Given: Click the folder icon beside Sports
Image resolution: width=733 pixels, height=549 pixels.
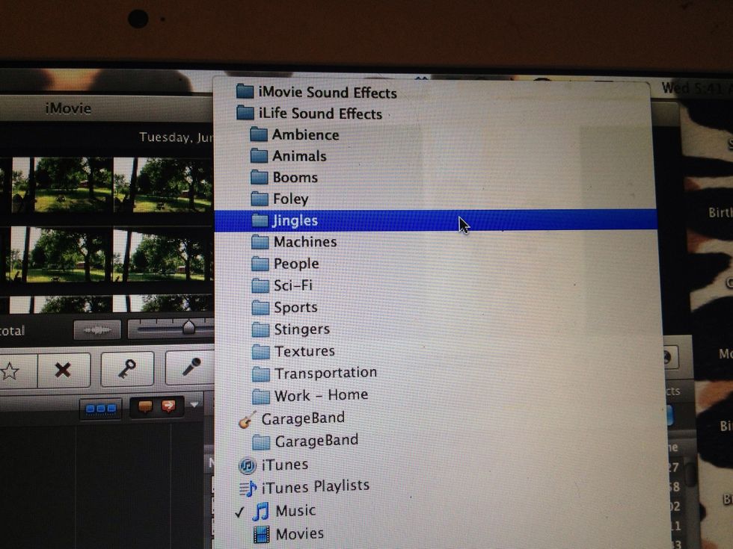Looking at the screenshot, I should [260, 308].
